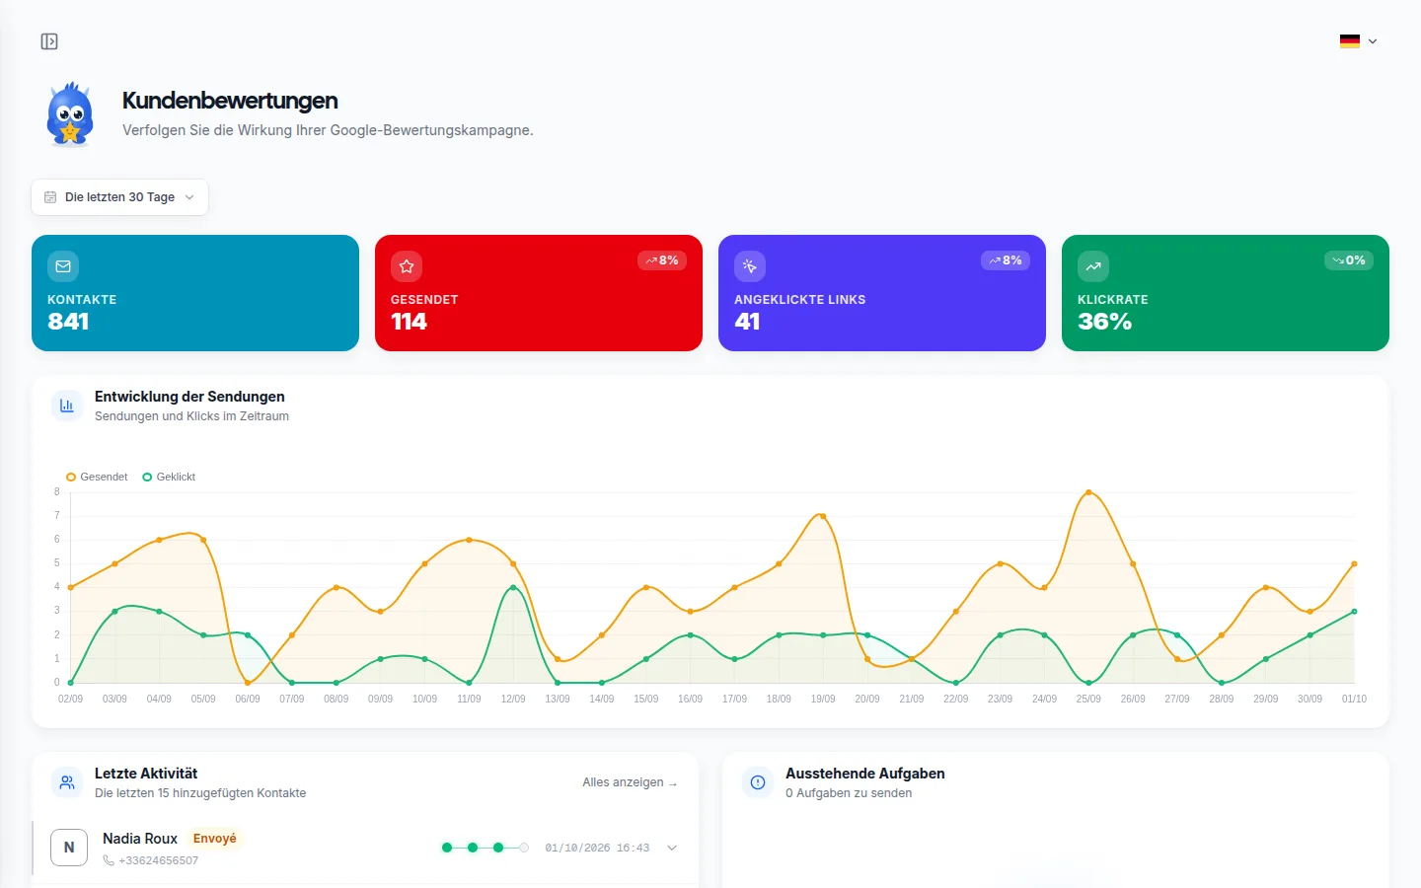Open the Alles anzeigen link
Viewport: 1421px width, 888px height.
630,782
